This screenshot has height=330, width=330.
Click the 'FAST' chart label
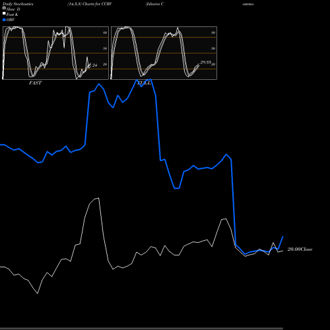pos(35,83)
